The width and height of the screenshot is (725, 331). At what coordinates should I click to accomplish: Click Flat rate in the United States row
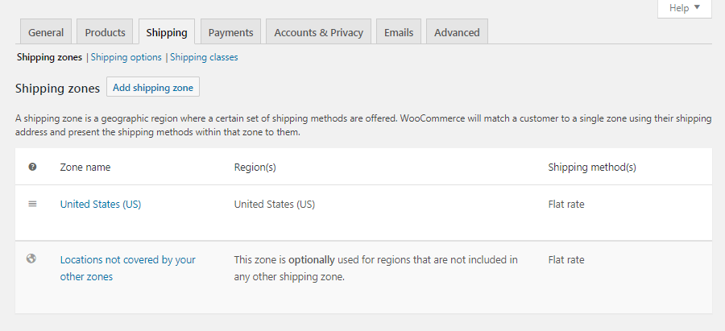[x=566, y=204]
